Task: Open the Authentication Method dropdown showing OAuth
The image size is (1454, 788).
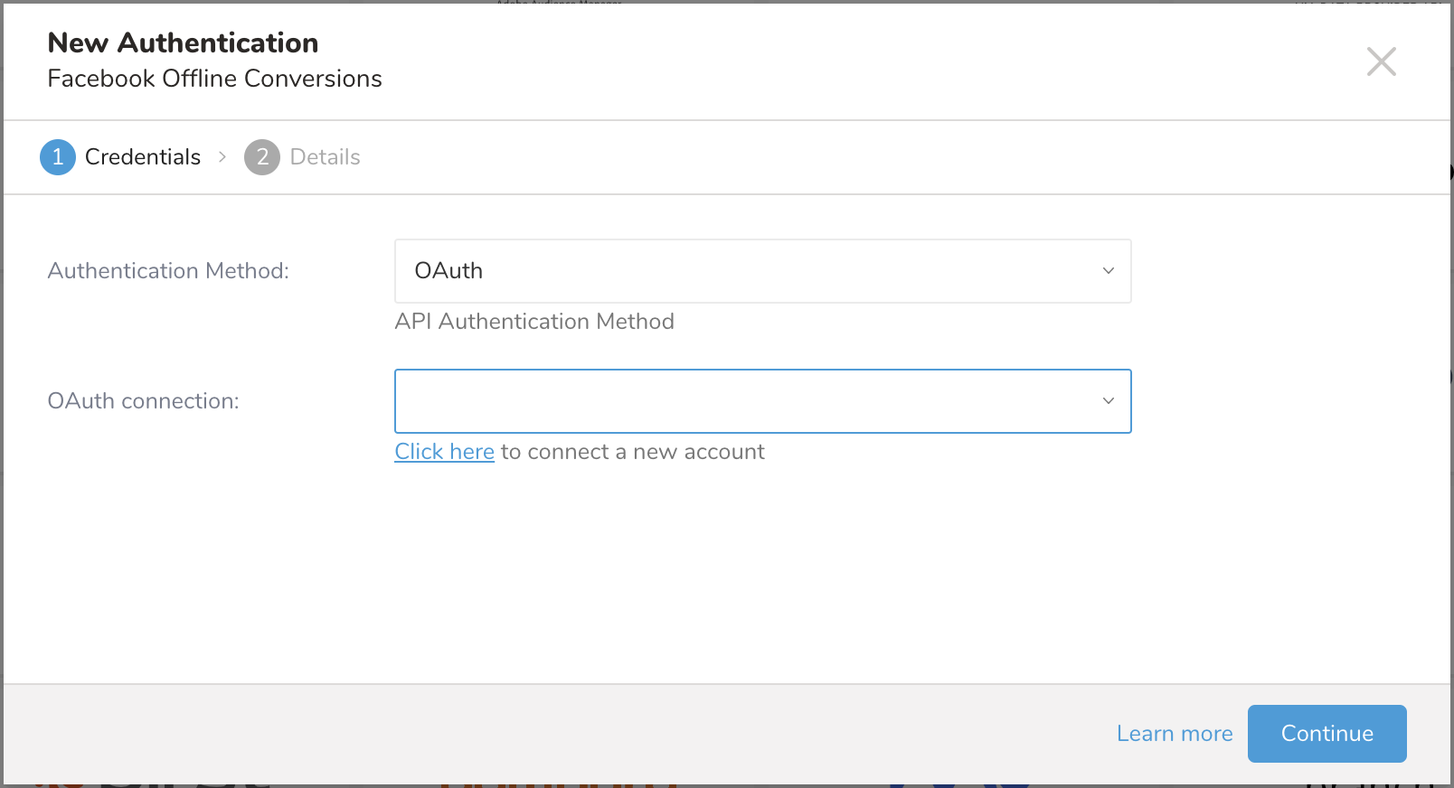Action: (x=741, y=271)
